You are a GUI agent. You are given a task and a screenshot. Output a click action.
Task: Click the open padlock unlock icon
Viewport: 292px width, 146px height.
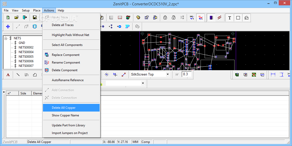173,17
